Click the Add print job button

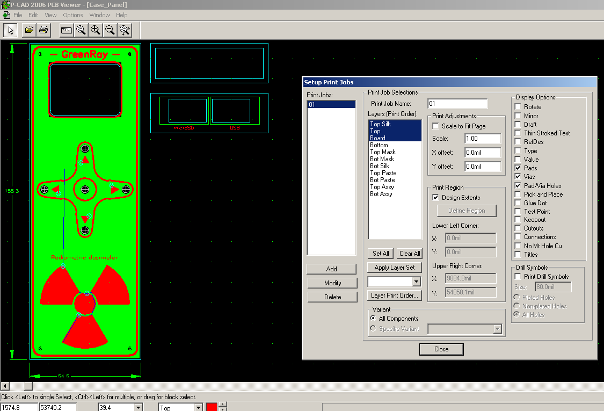pos(332,269)
